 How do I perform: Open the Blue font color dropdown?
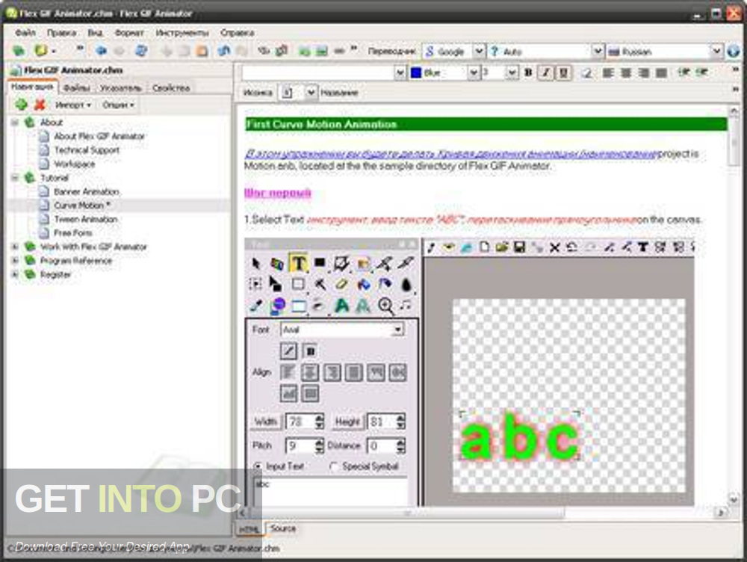[474, 73]
